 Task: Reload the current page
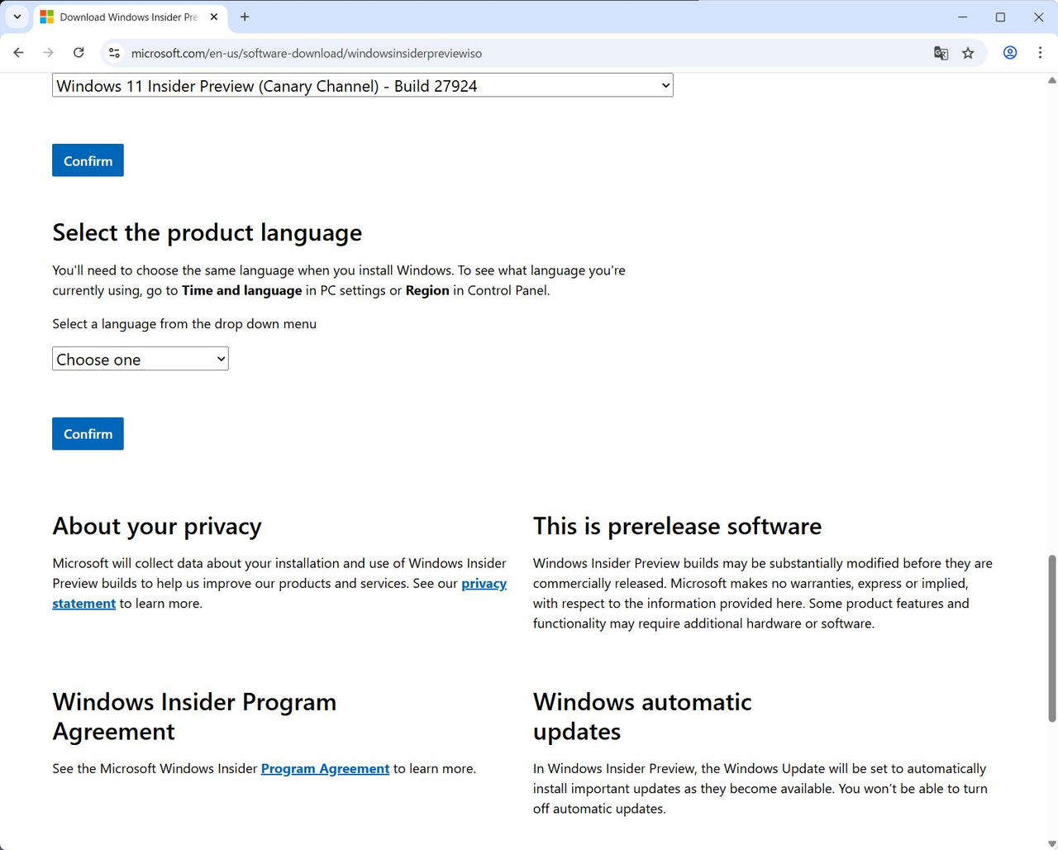[x=79, y=53]
